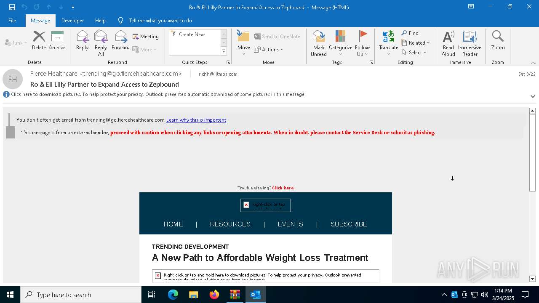This screenshot has width=539, height=303.
Task: Open the Customize Quick Access Toolbar dropdown
Action: coord(73,7)
